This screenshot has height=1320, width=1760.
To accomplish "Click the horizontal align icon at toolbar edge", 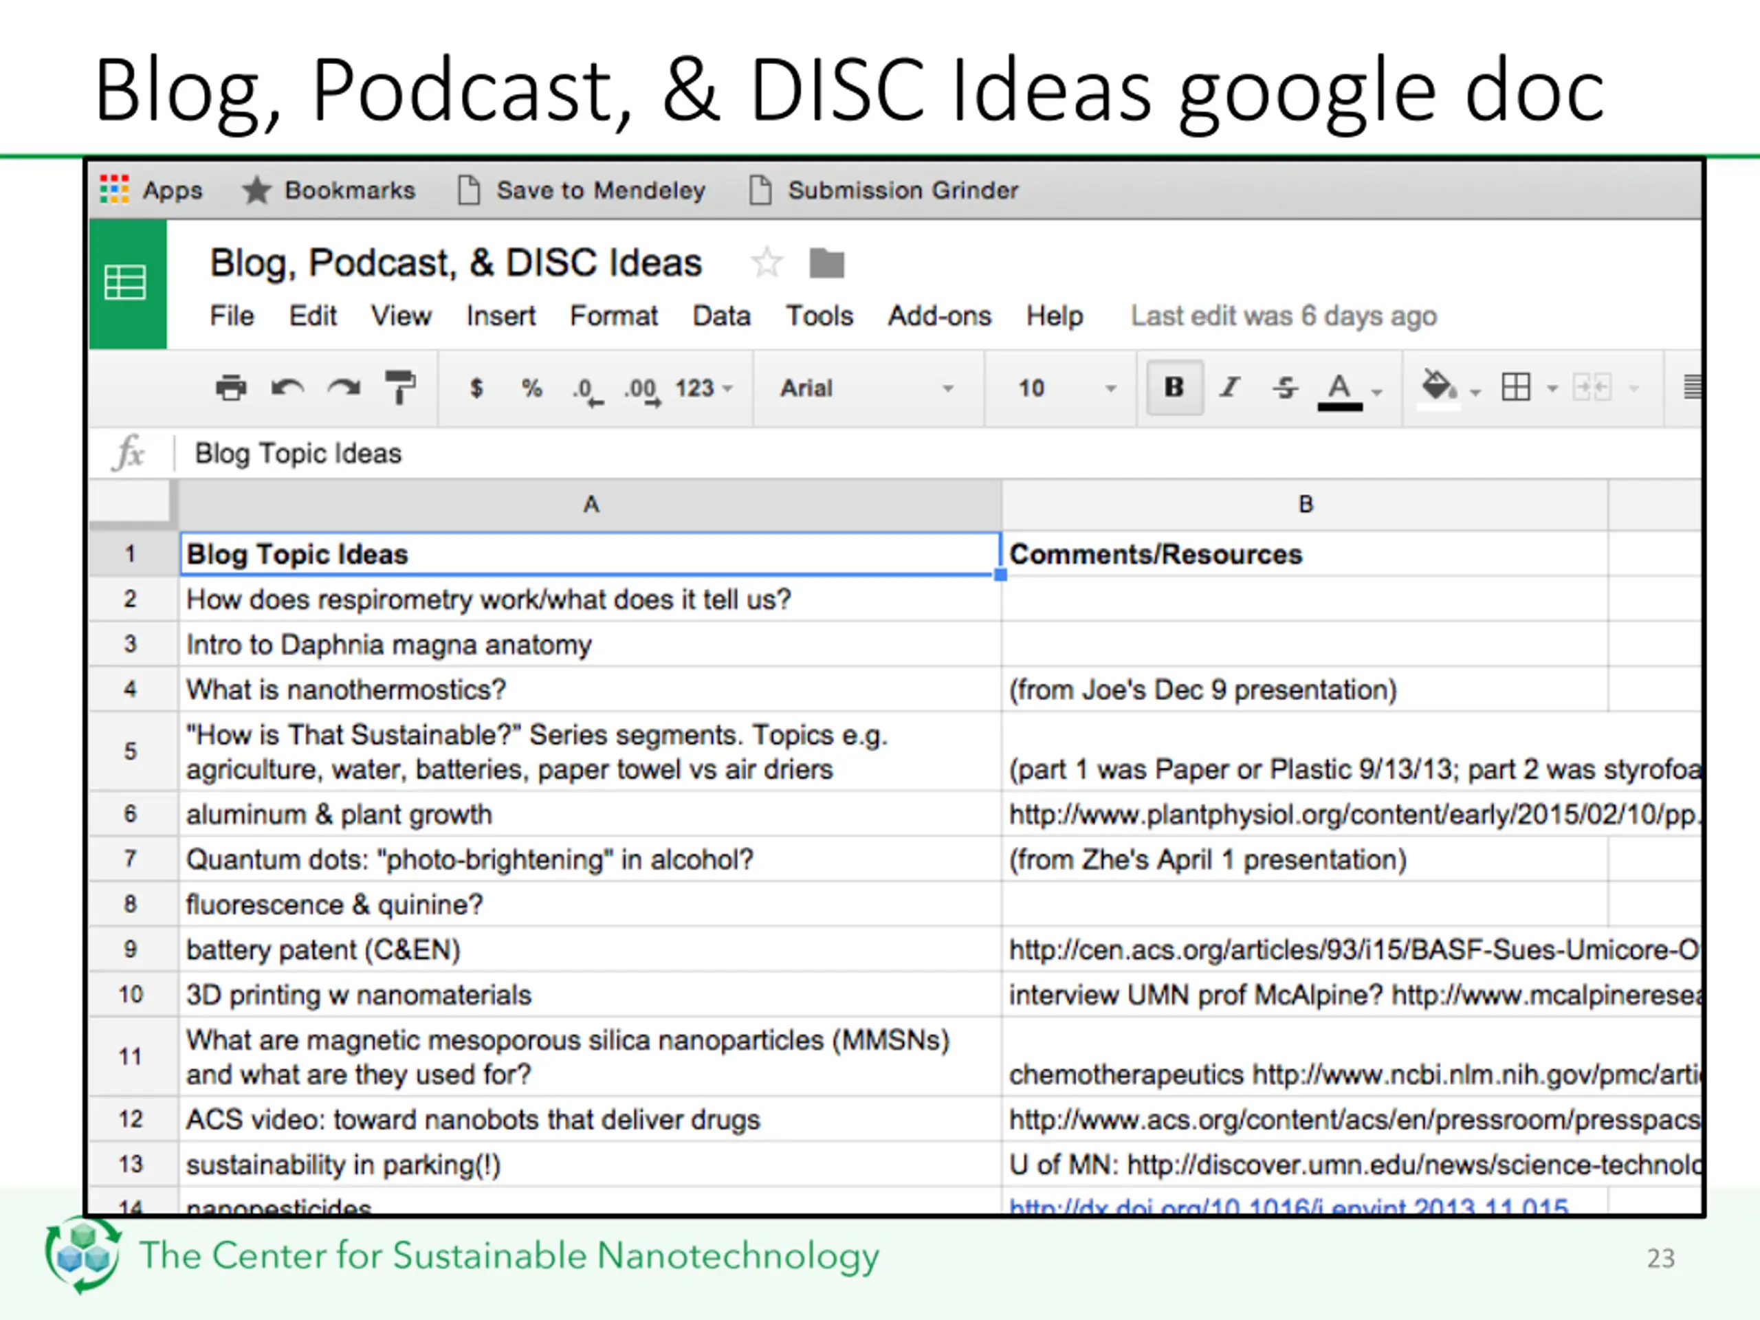I will point(1693,388).
